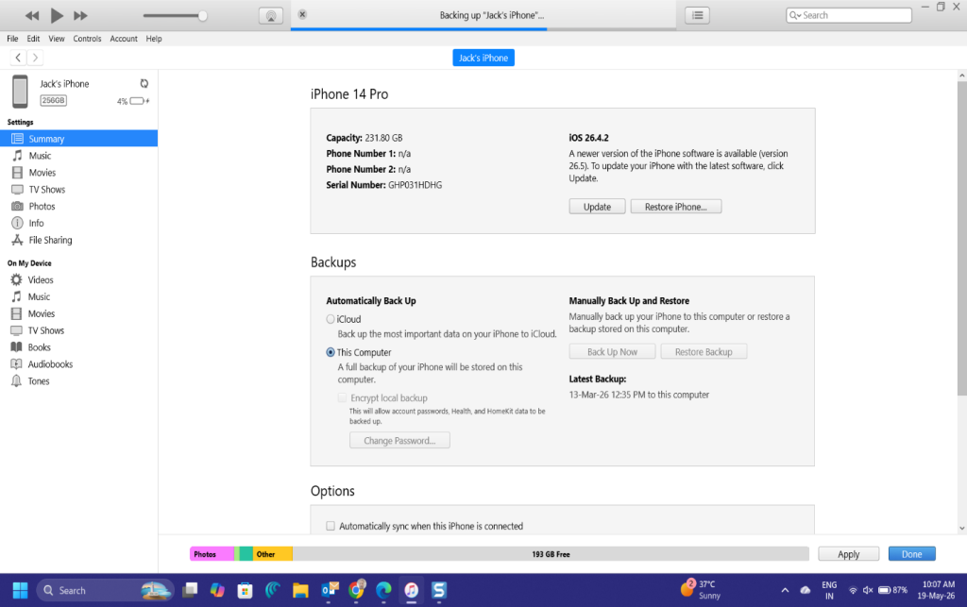Click the pink Photos storage segment

[x=212, y=554]
